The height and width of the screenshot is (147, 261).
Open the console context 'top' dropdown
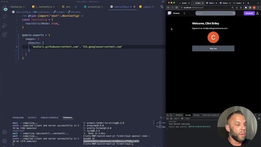coord(177,118)
